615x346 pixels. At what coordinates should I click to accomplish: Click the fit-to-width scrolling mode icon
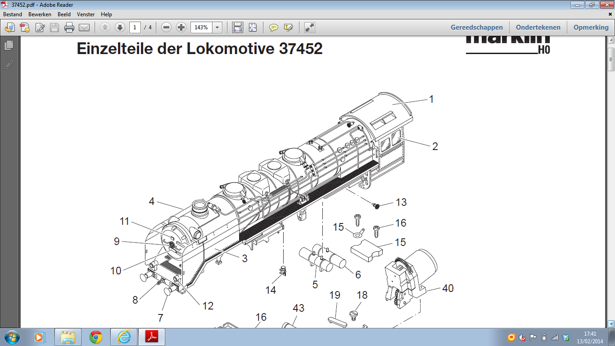[238, 27]
